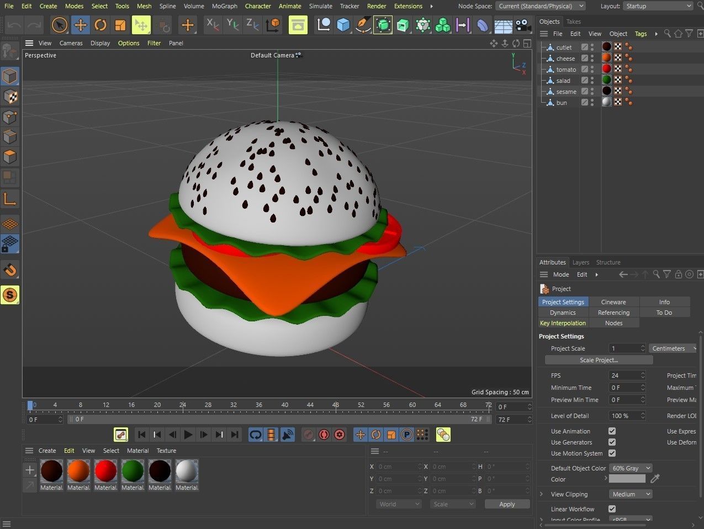
Task: Go to start of animation
Action: [x=141, y=435]
